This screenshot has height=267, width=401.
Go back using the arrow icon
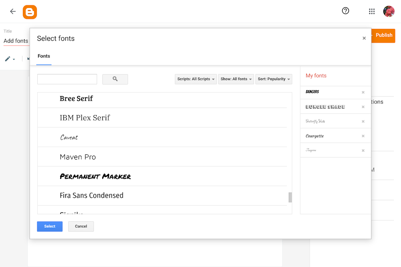click(x=13, y=11)
